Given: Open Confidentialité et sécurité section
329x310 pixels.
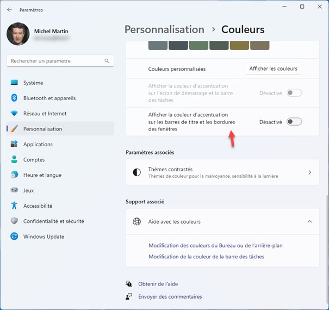Looking at the screenshot, I should (x=53, y=221).
